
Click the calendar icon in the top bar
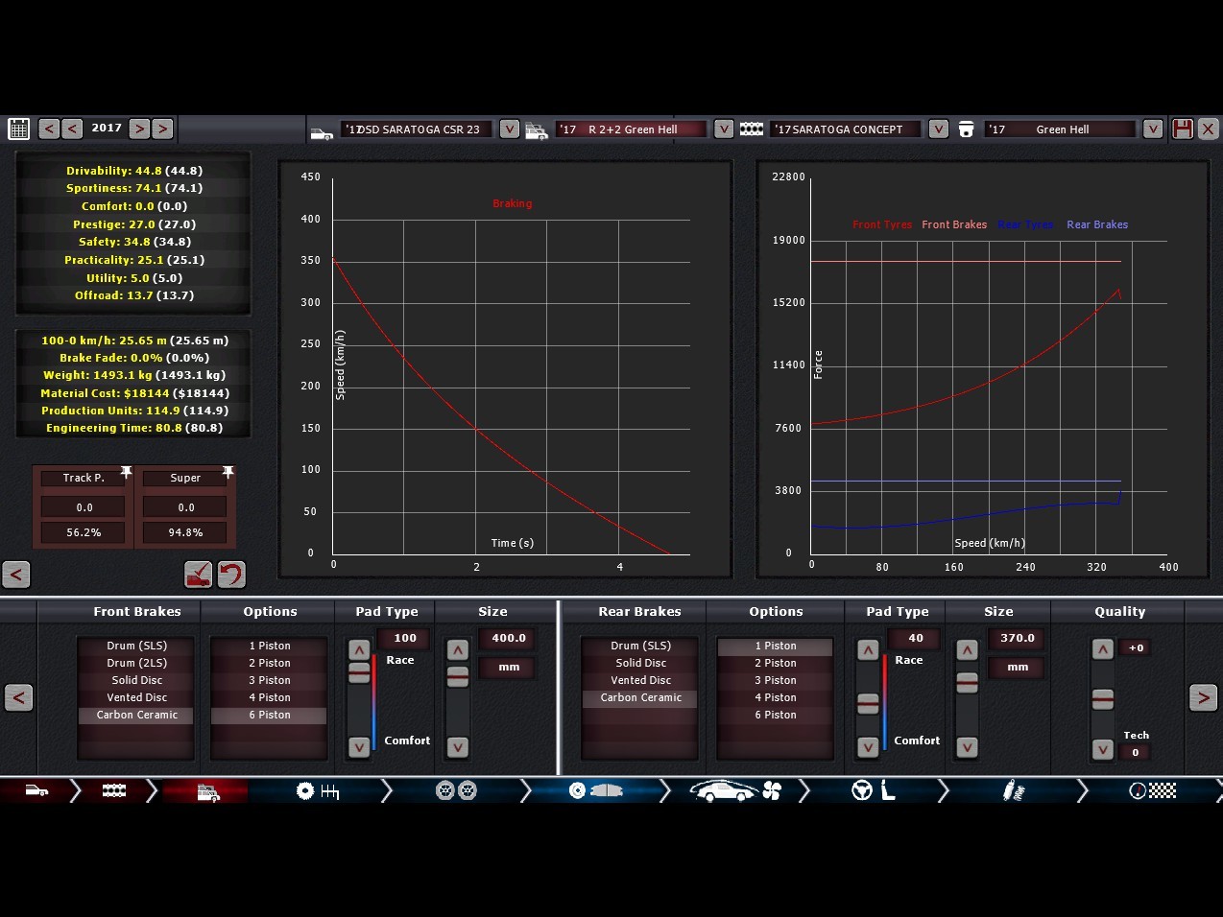(x=18, y=129)
